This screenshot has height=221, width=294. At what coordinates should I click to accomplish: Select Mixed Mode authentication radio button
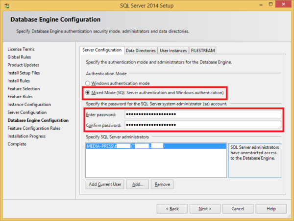coord(88,93)
